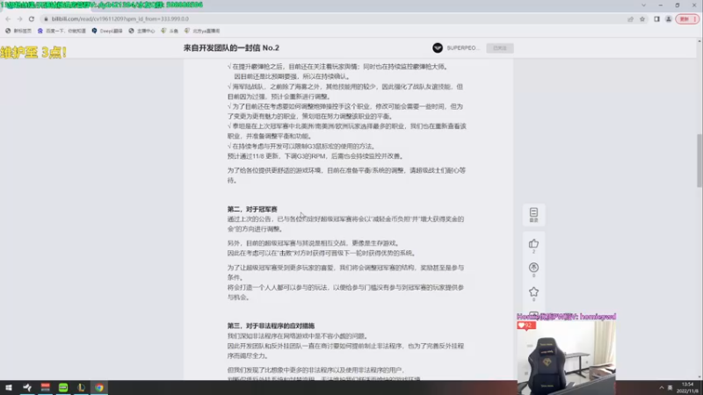
Task: Click the share page icon in the address bar
Action: coord(630,18)
